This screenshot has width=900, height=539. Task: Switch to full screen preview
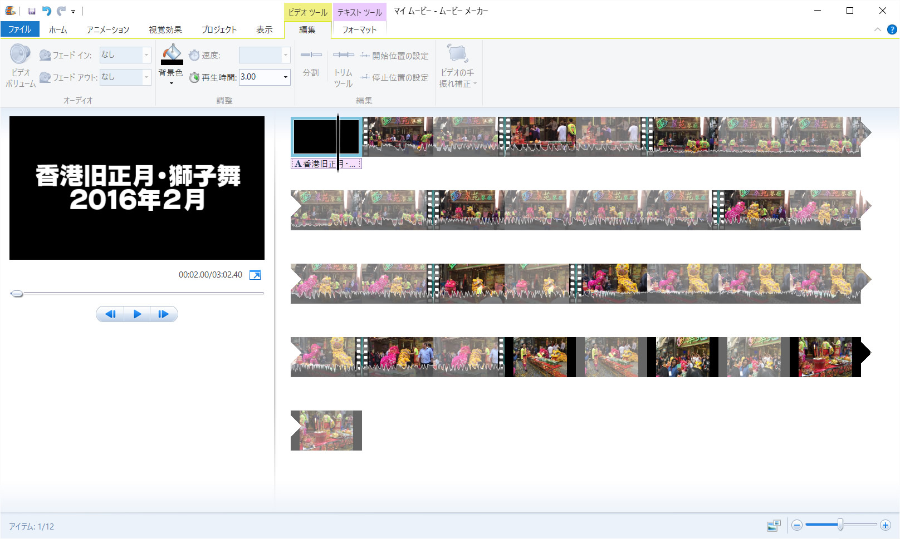[255, 275]
